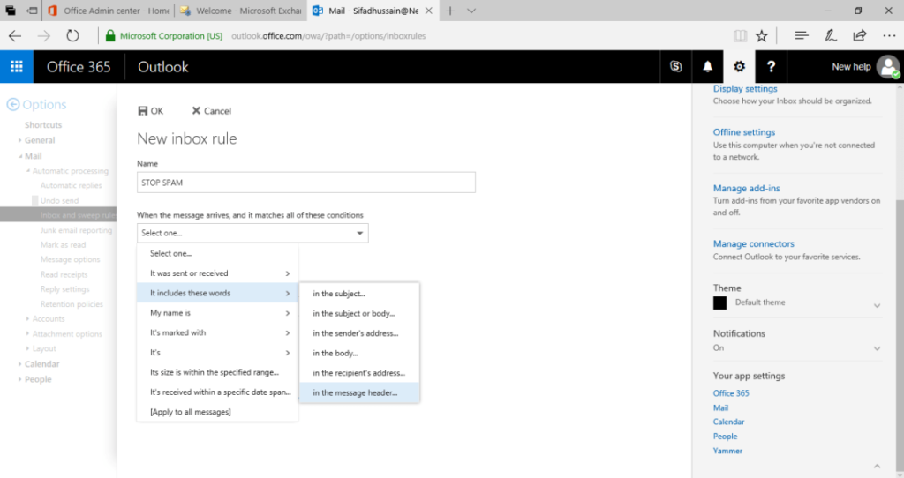Switch to Office Admin center tab

coord(109,11)
